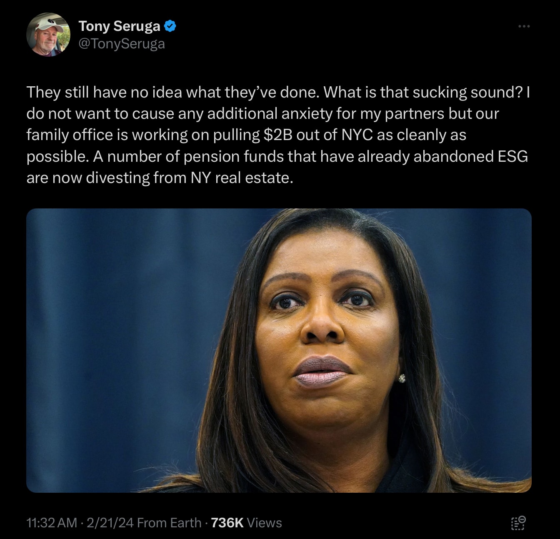560x539 pixels.
Task: Click the post's final line about real estate
Action: click(x=160, y=178)
